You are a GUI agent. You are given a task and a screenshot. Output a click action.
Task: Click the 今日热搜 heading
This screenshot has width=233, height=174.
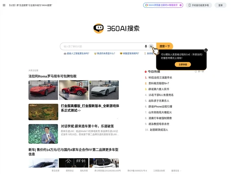[154, 72]
